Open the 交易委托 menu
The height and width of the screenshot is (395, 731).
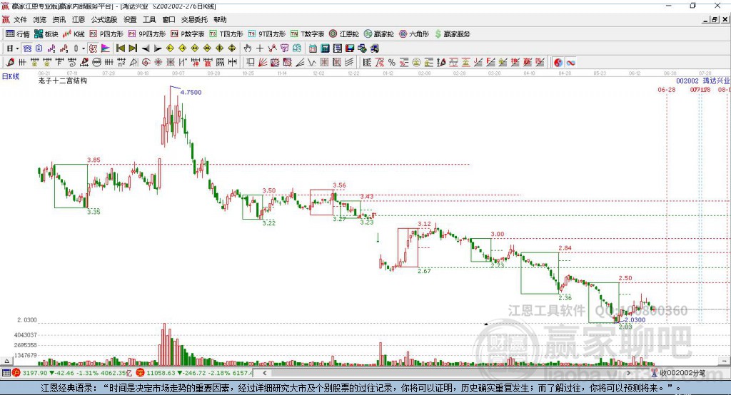[194, 19]
